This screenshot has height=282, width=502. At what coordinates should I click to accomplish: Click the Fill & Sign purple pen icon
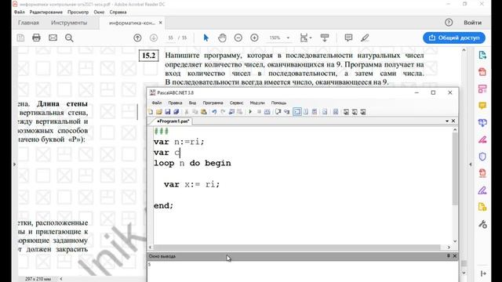click(x=482, y=190)
